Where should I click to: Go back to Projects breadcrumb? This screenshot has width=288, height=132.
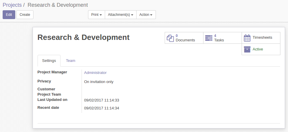point(12,5)
